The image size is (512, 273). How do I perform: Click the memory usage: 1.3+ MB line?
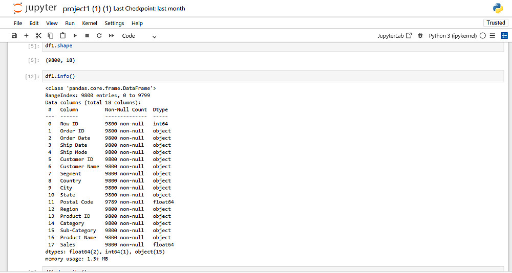(x=76, y=259)
